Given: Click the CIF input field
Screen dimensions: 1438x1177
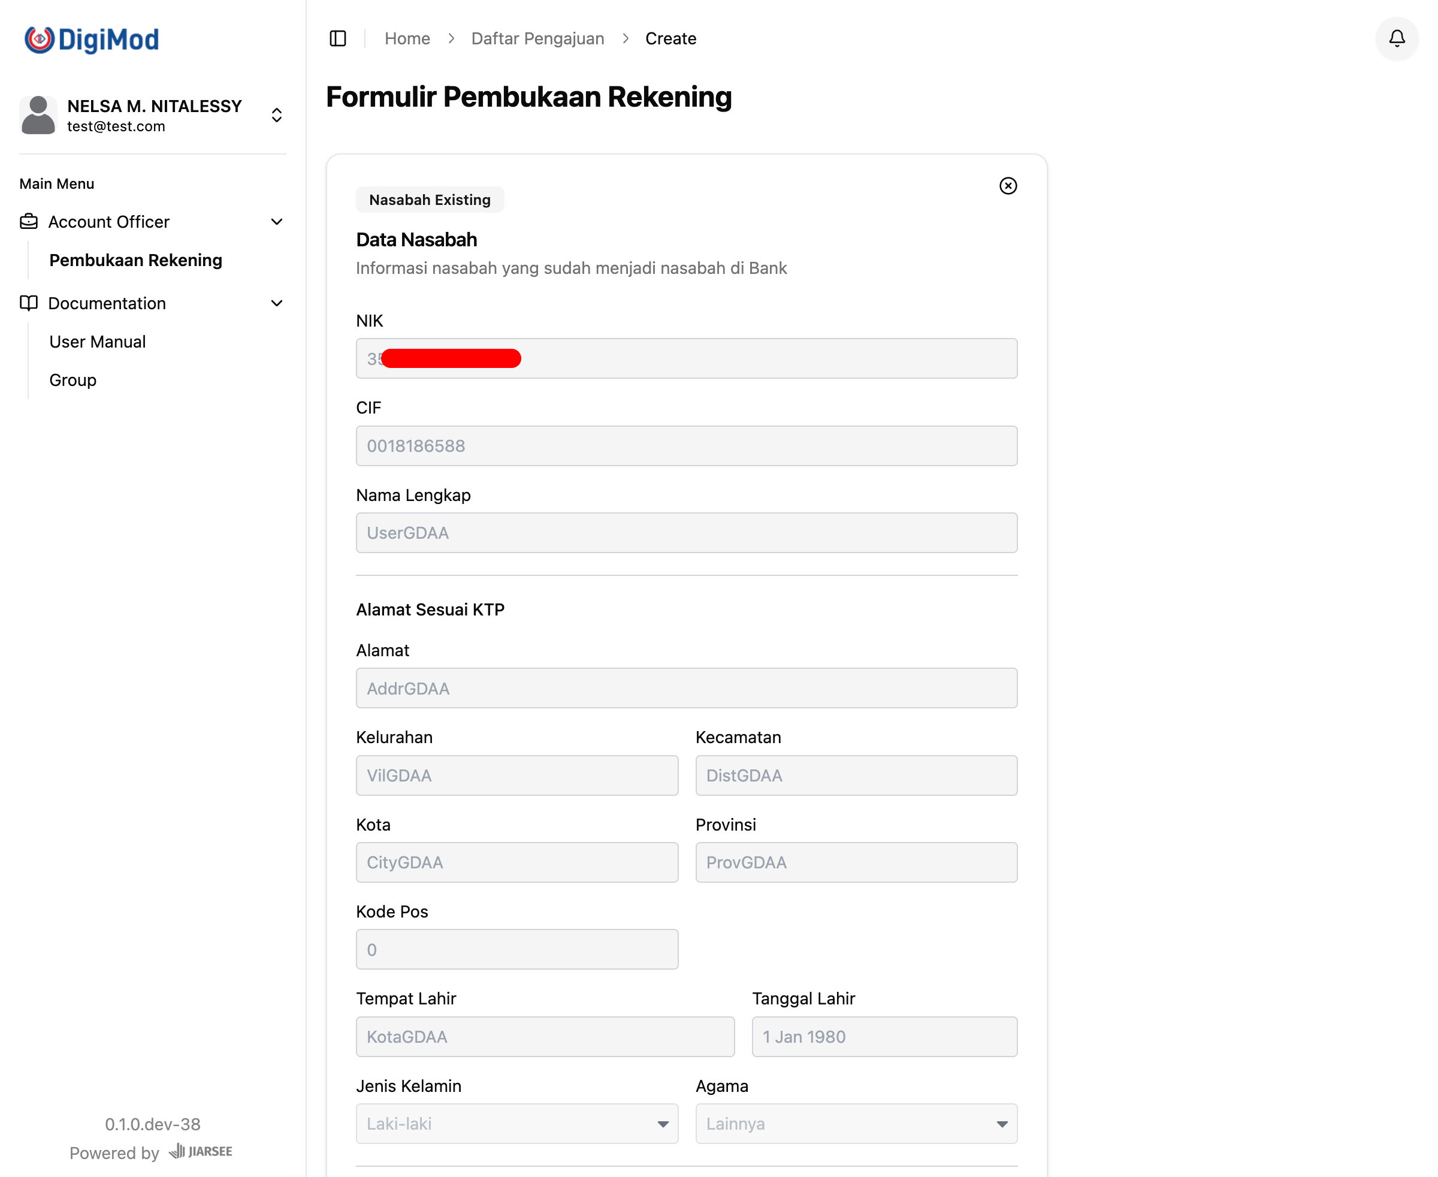Looking at the screenshot, I should (x=686, y=445).
